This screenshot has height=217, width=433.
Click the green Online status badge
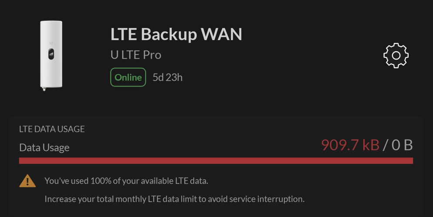click(128, 77)
